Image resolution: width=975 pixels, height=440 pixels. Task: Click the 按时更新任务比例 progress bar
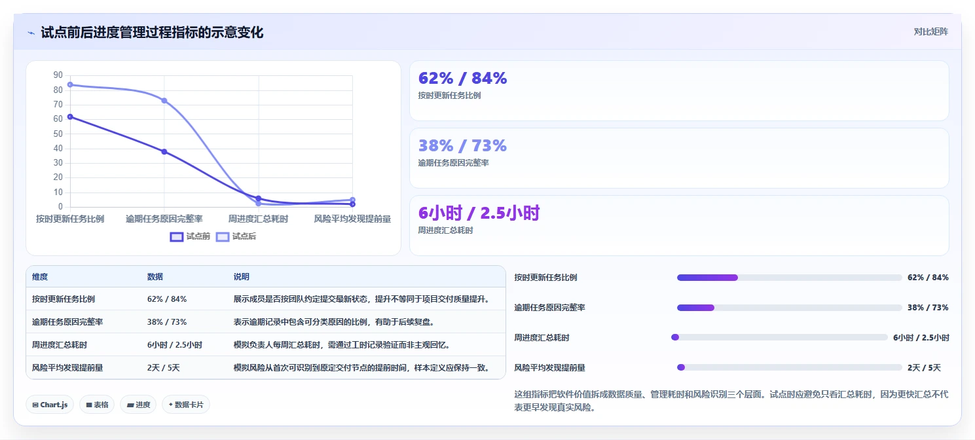point(790,278)
